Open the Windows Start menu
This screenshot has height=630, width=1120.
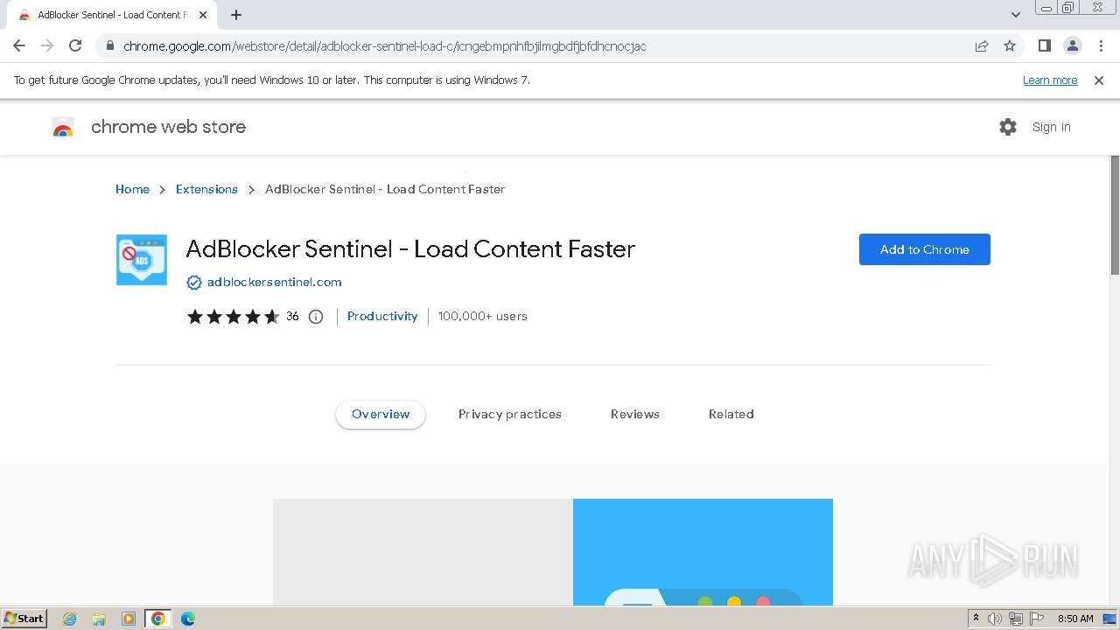24,619
